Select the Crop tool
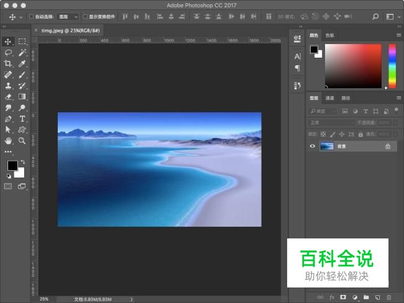404x303 pixels. click(x=8, y=63)
